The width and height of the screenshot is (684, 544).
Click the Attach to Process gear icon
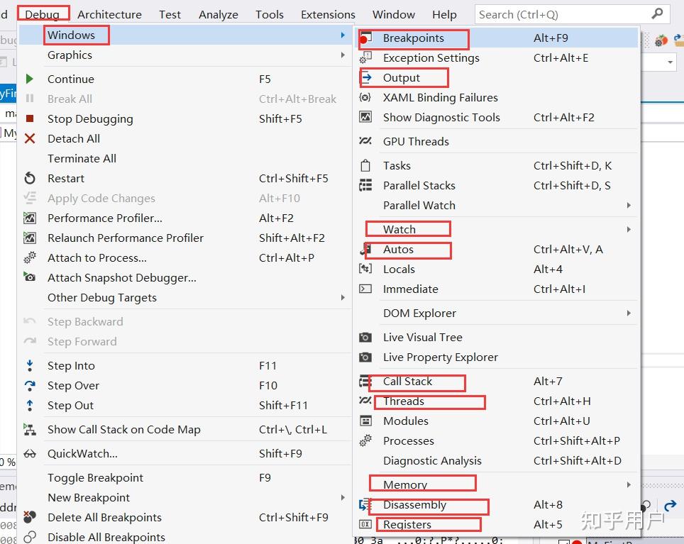(x=30, y=257)
